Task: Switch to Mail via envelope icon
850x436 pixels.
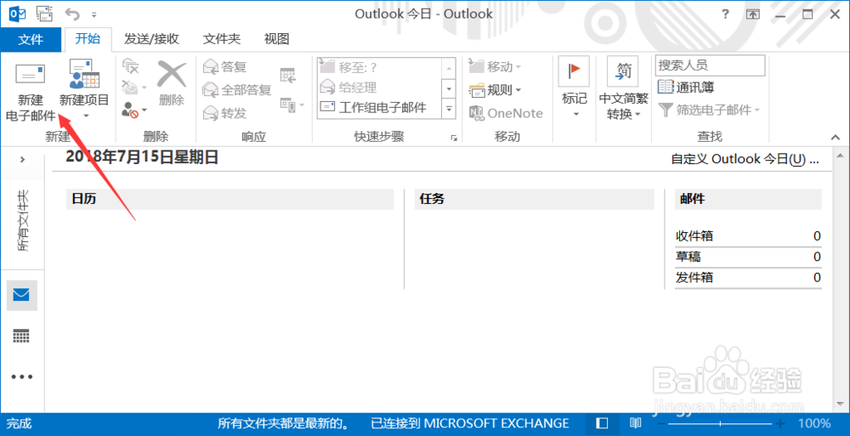Action: click(x=22, y=295)
